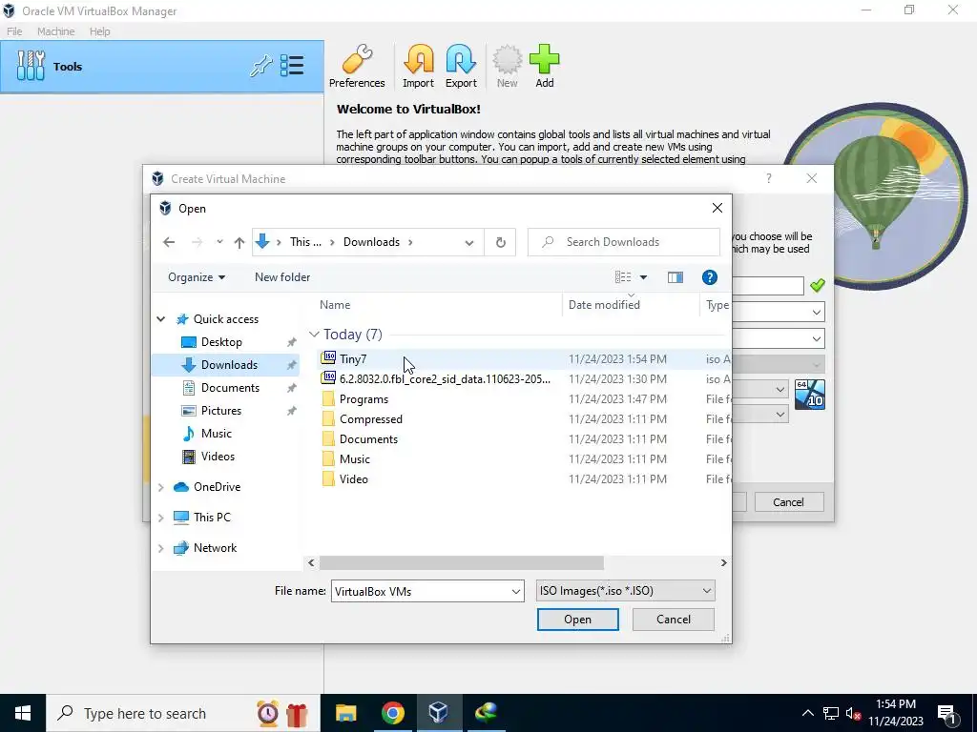Expand the OneDrive tree node
Image resolution: width=977 pixels, height=732 pixels.
pos(160,487)
